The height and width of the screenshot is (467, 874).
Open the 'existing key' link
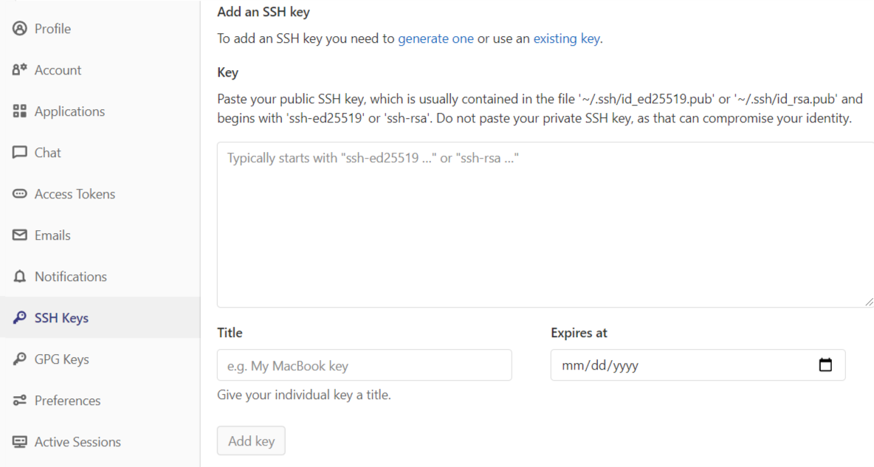566,38
